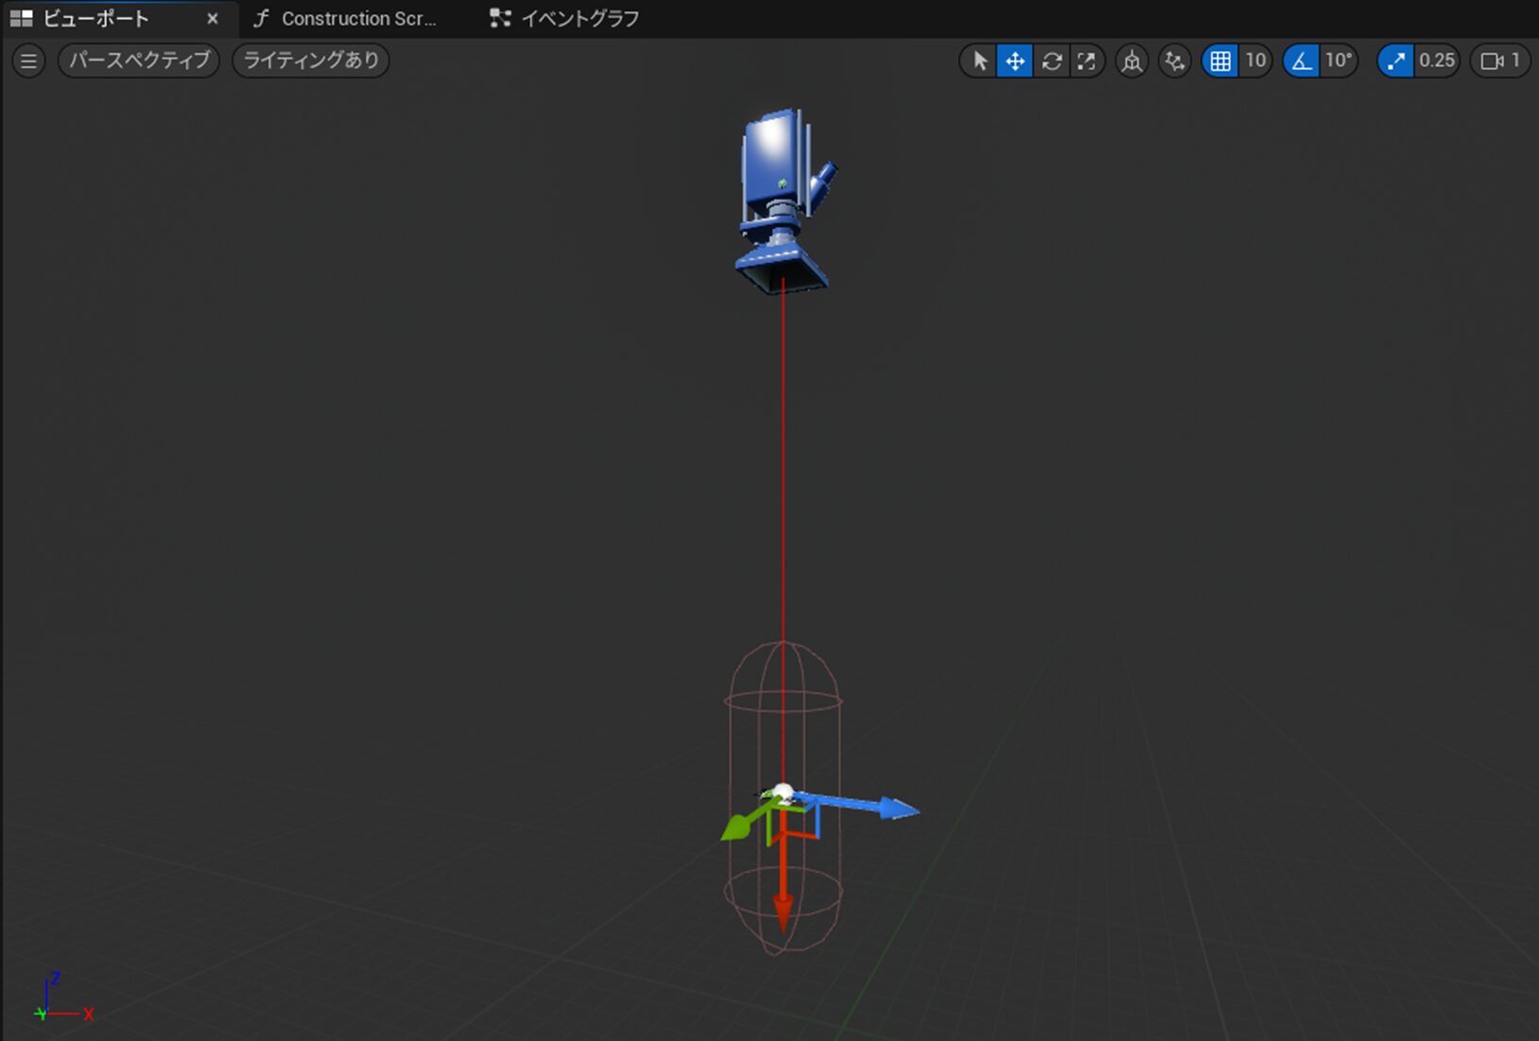Click the surface snapping icon

click(1174, 61)
